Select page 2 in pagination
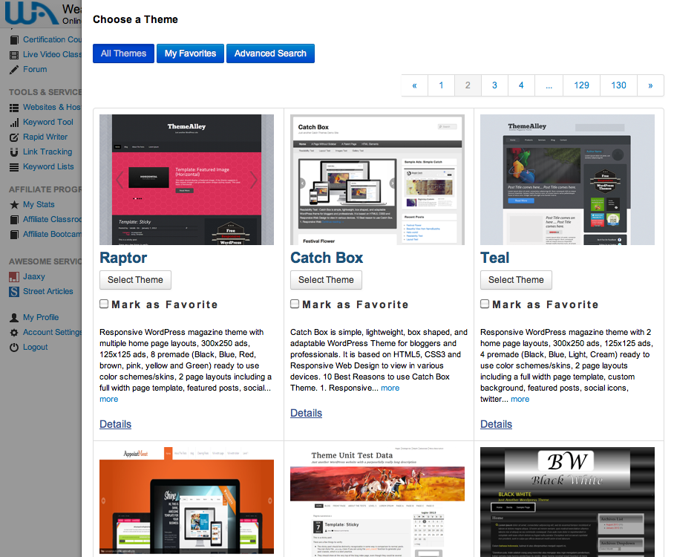 pos(468,85)
